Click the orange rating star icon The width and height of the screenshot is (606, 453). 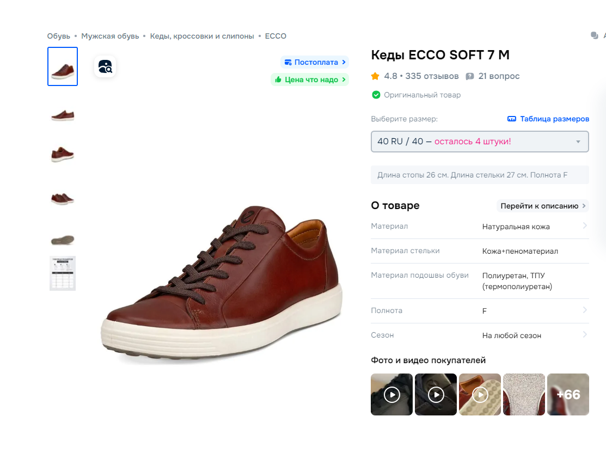[375, 76]
